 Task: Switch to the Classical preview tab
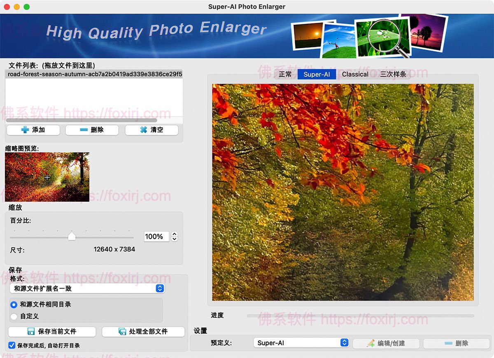[x=355, y=74]
